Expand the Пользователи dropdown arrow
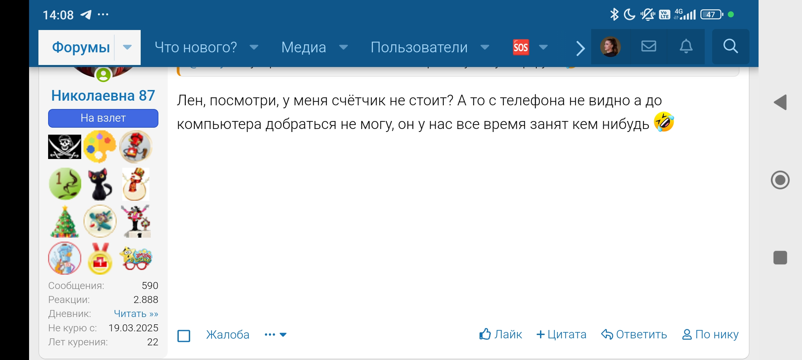Screen dimensions: 802x360 485,47
